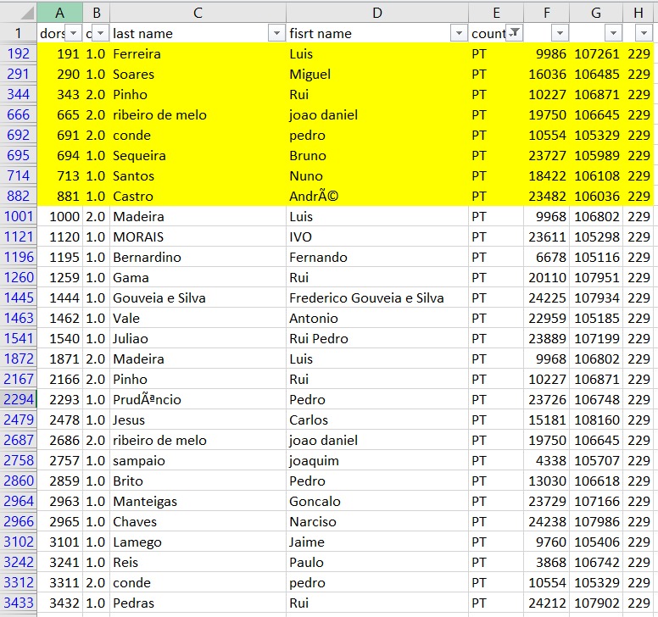Click first name cell Rui Pedro
Screen dimensions: 658x617
(377, 338)
